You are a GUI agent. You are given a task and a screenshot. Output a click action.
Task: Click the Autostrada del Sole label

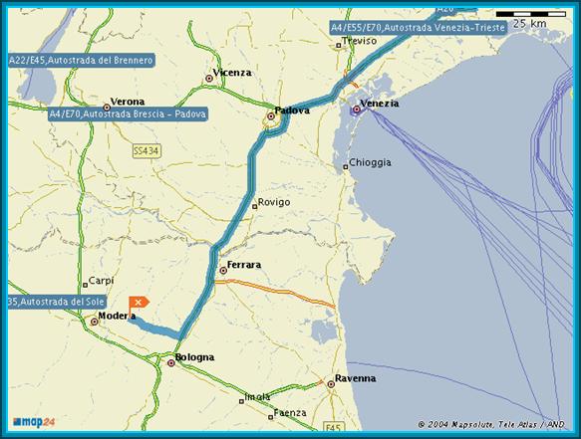click(57, 302)
